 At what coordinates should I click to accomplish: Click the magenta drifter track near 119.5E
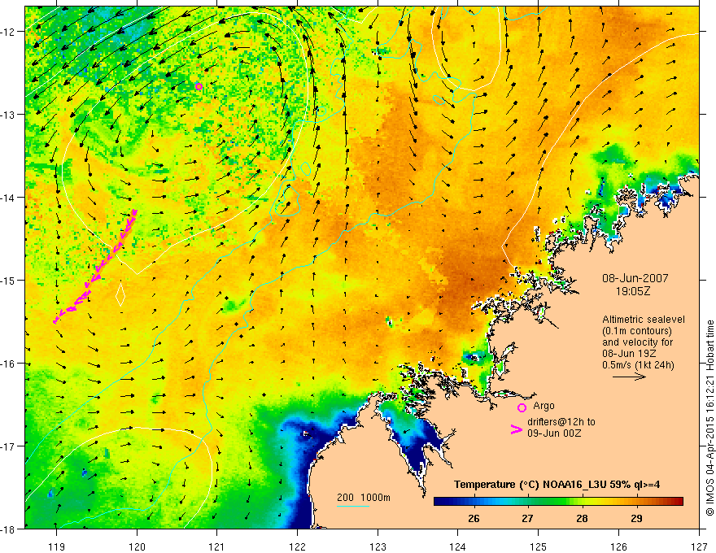[x=95, y=267]
